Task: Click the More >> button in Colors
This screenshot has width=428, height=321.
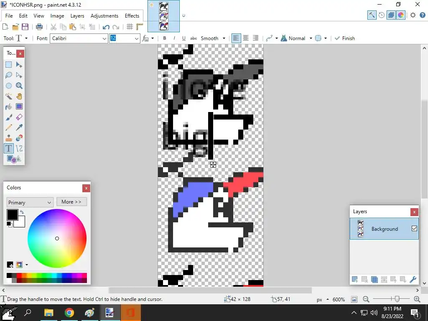Action: pyautogui.click(x=71, y=202)
